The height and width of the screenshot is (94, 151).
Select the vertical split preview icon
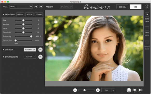(140, 90)
